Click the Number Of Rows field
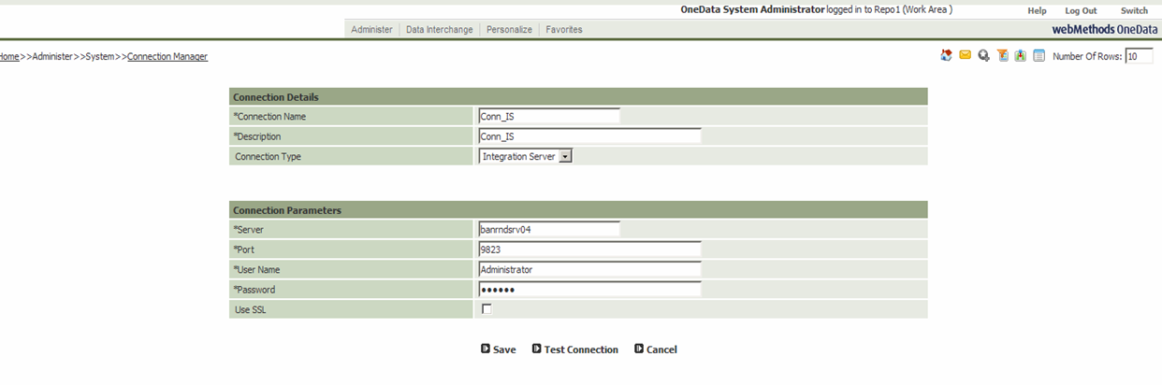This screenshot has height=385, width=1162. click(1139, 56)
